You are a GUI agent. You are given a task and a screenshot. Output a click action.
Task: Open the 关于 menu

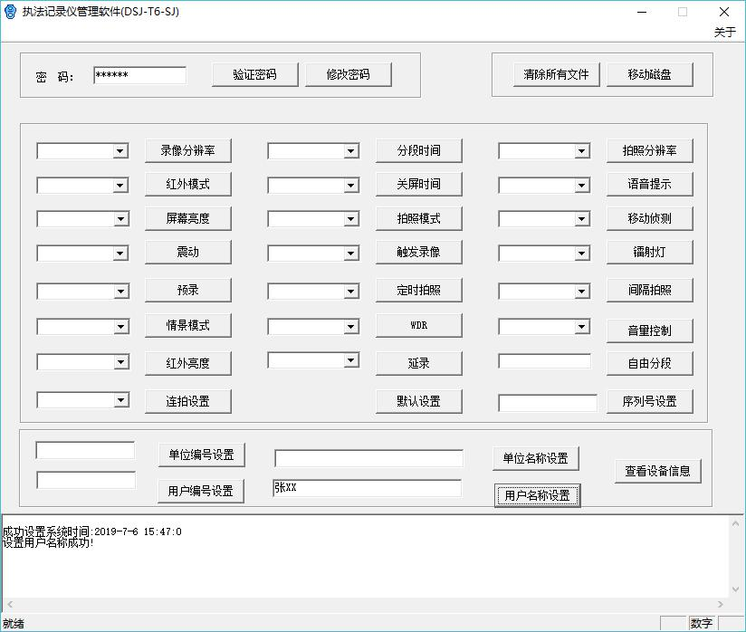724,32
